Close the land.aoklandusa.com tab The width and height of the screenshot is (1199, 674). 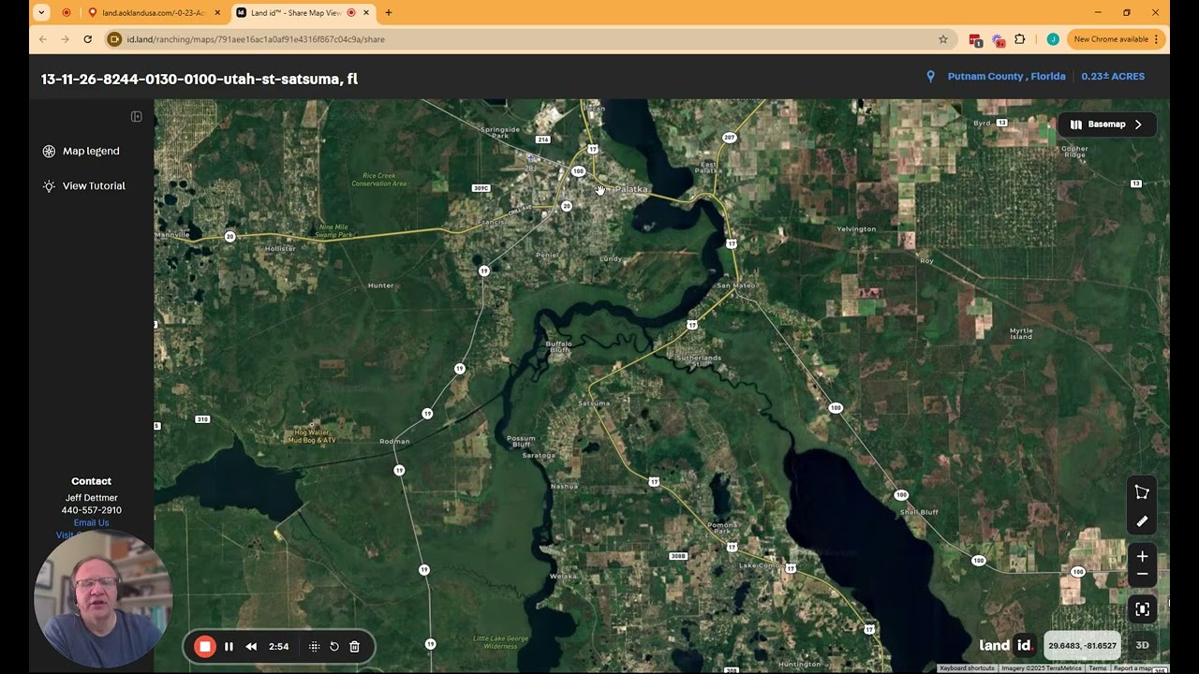tap(217, 13)
